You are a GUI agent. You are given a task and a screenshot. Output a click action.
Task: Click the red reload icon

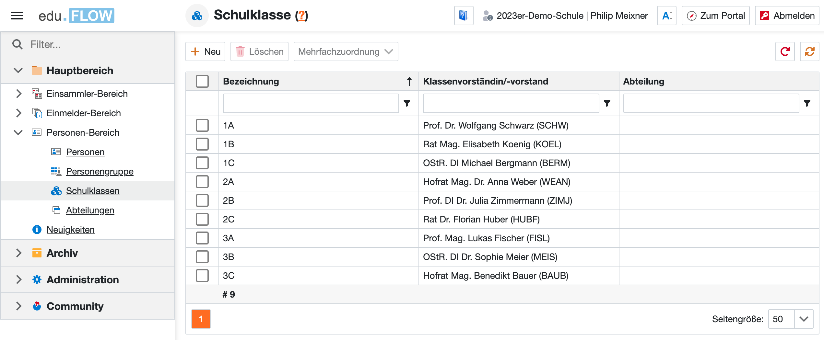(785, 51)
